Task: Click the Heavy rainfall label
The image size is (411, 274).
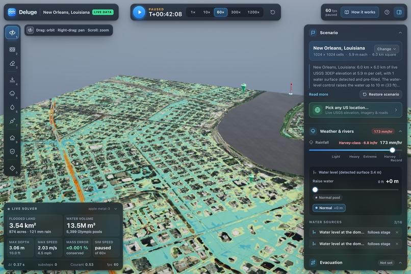Action: tap(354, 157)
